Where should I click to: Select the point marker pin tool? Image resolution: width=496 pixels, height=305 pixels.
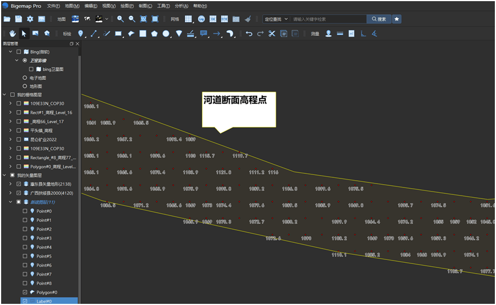[81, 34]
